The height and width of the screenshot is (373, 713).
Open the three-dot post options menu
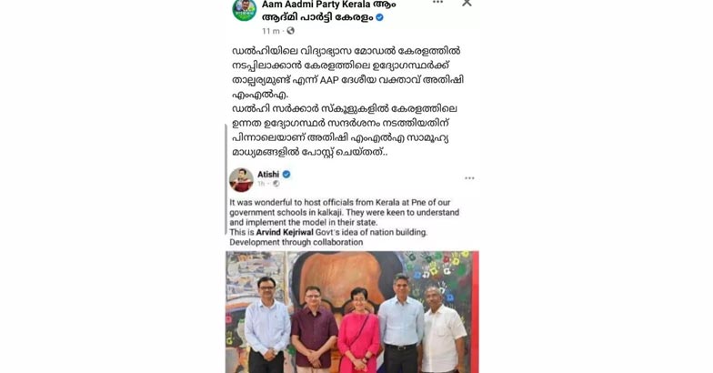[437, 2]
